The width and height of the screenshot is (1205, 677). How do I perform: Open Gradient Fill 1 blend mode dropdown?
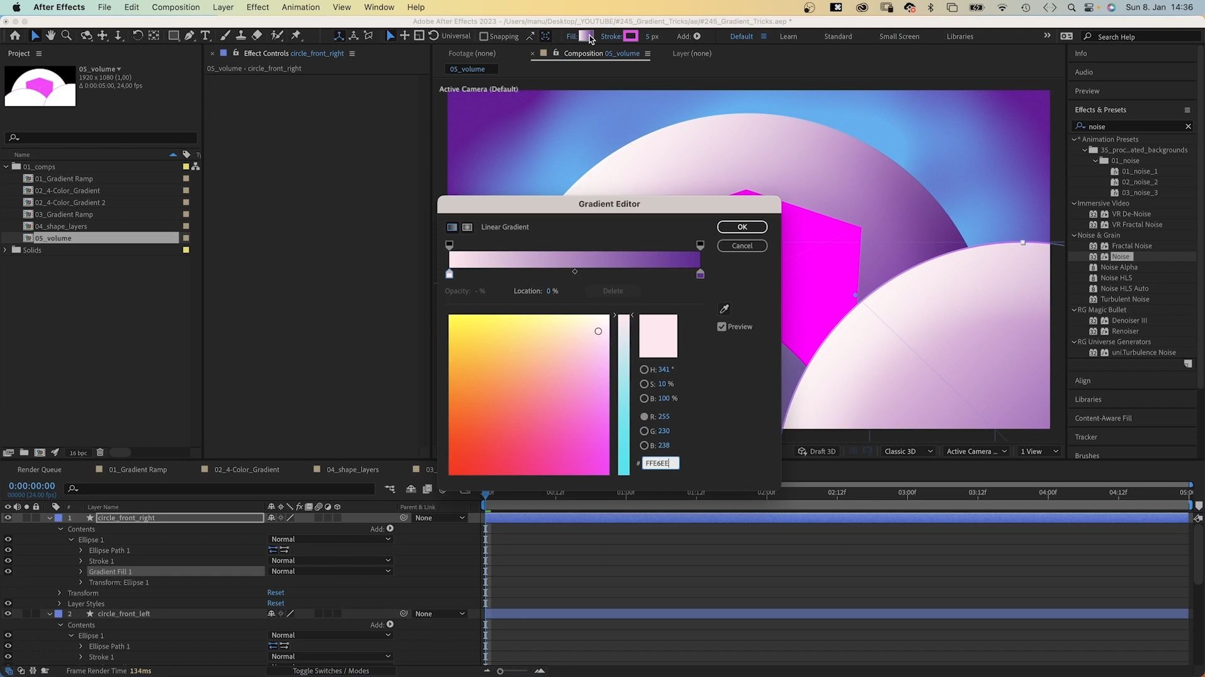tap(331, 572)
